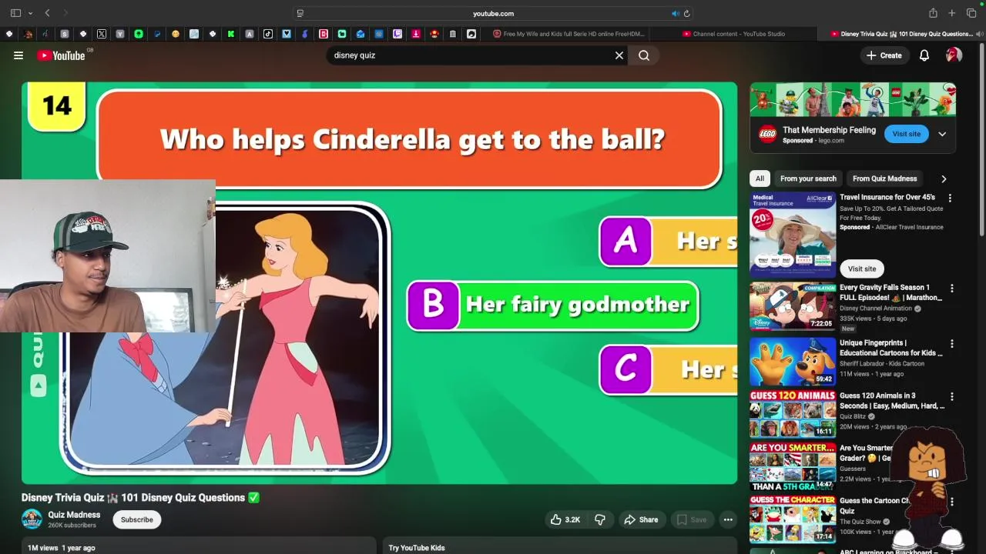Open options for Guess 120 Animals video
This screenshot has height=554, width=986.
tap(952, 397)
